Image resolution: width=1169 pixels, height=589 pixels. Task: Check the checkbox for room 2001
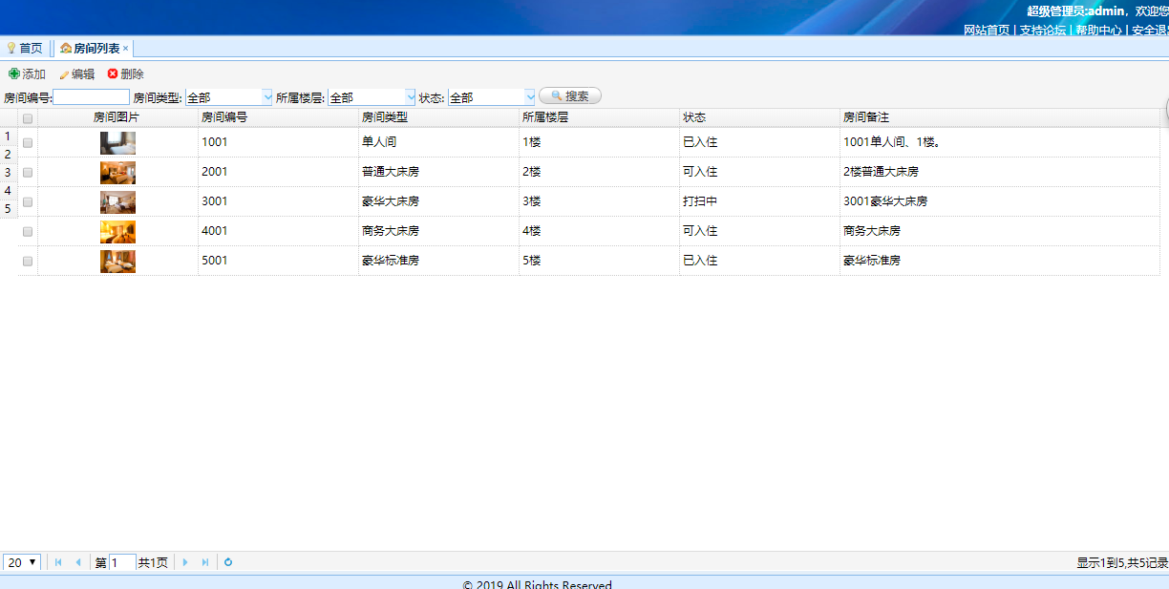pyautogui.click(x=28, y=172)
